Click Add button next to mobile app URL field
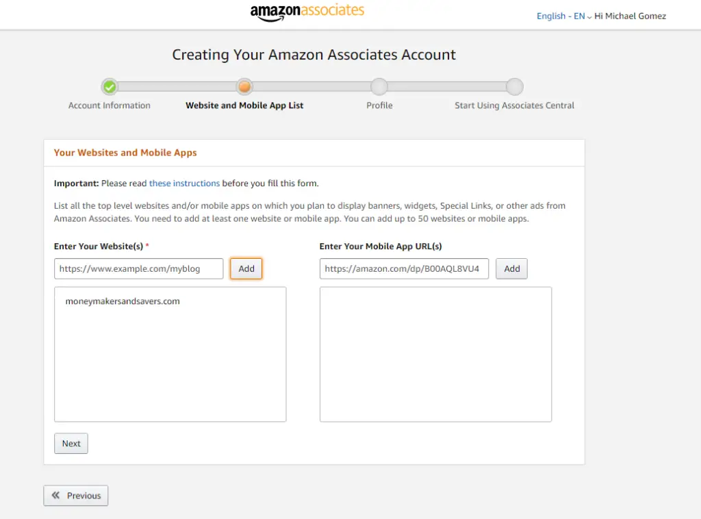 click(x=511, y=268)
